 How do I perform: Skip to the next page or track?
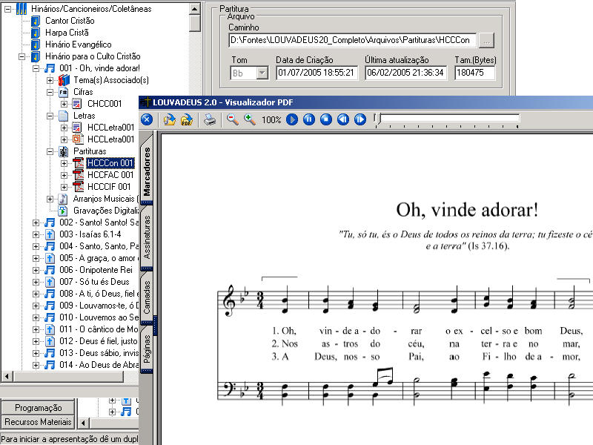(360, 119)
